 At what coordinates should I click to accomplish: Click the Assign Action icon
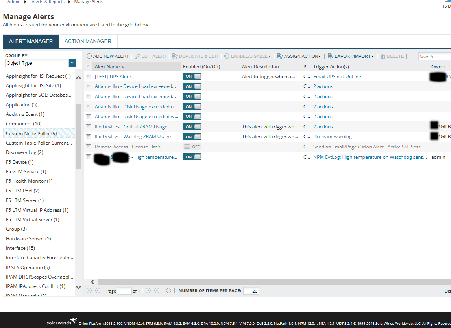coord(280,56)
